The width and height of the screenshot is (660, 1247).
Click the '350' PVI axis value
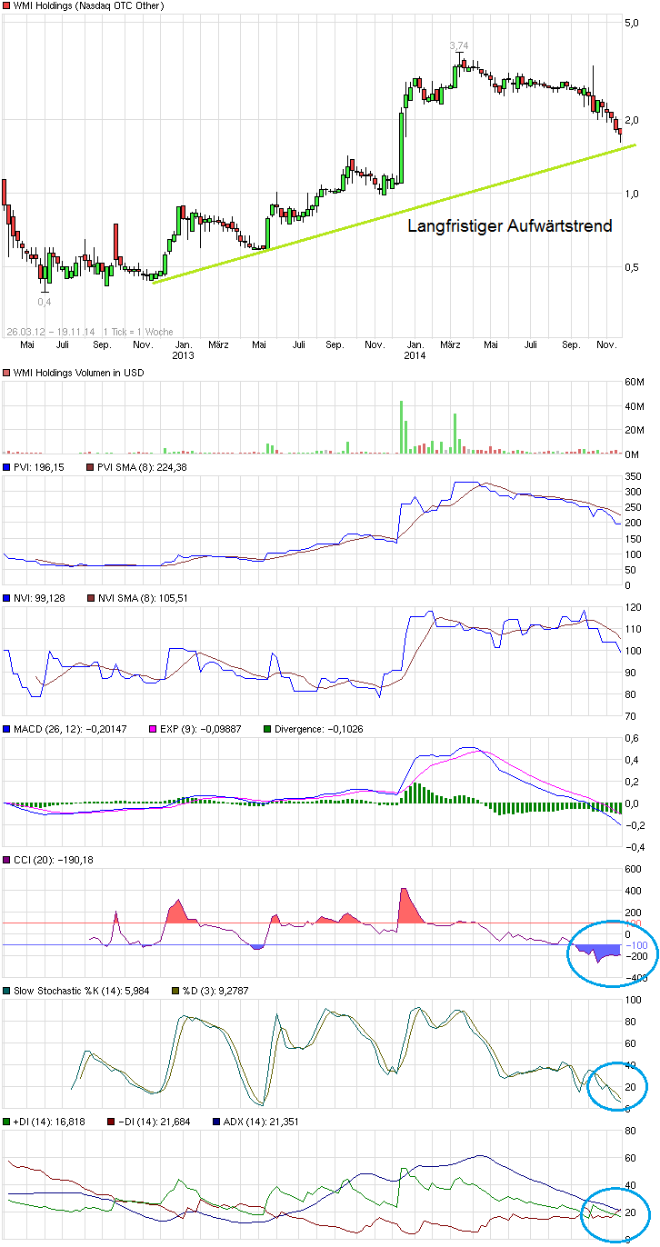tap(632, 476)
